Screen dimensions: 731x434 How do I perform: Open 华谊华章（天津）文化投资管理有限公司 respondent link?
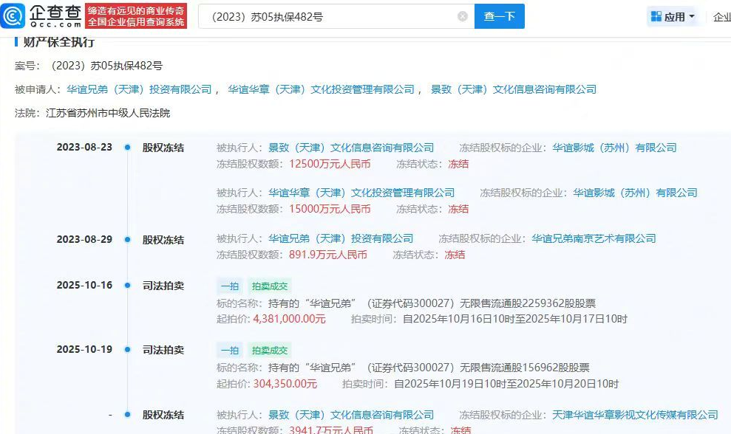(x=321, y=89)
